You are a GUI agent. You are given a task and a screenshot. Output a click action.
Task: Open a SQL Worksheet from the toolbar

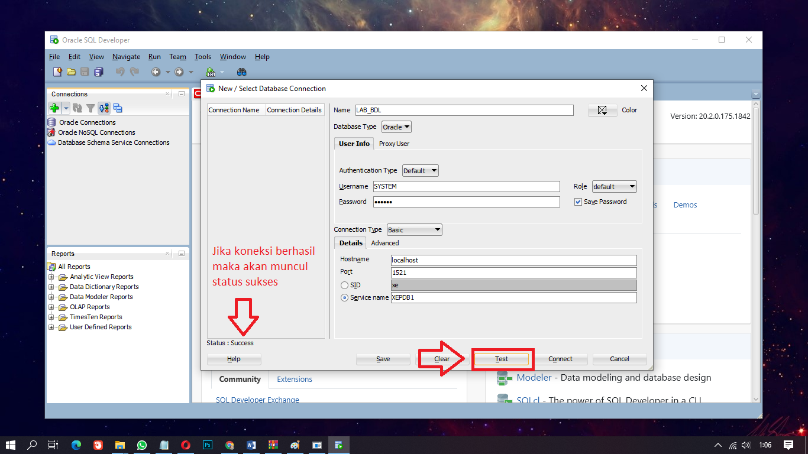coord(211,72)
